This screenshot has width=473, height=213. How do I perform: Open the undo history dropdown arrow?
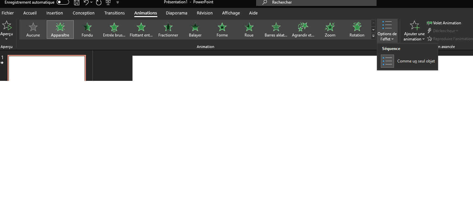[x=91, y=3]
